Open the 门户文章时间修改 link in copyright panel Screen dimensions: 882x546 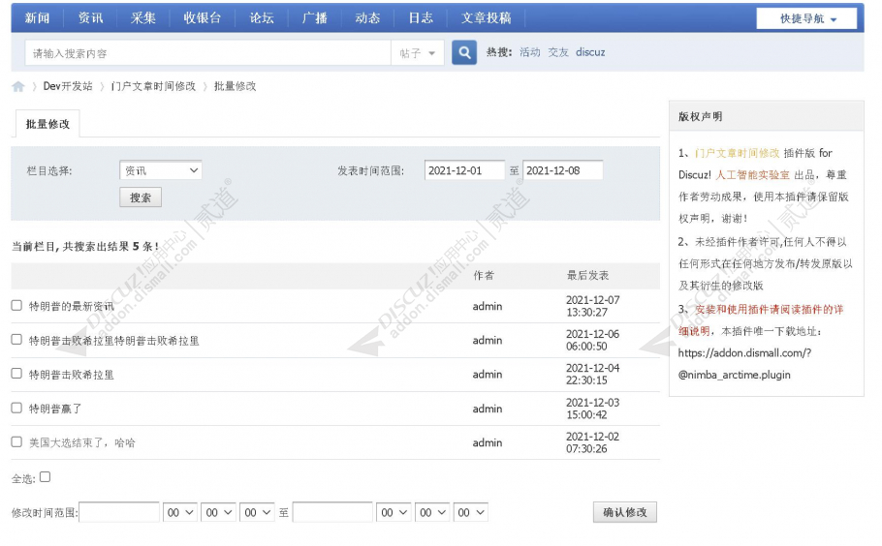click(x=737, y=153)
